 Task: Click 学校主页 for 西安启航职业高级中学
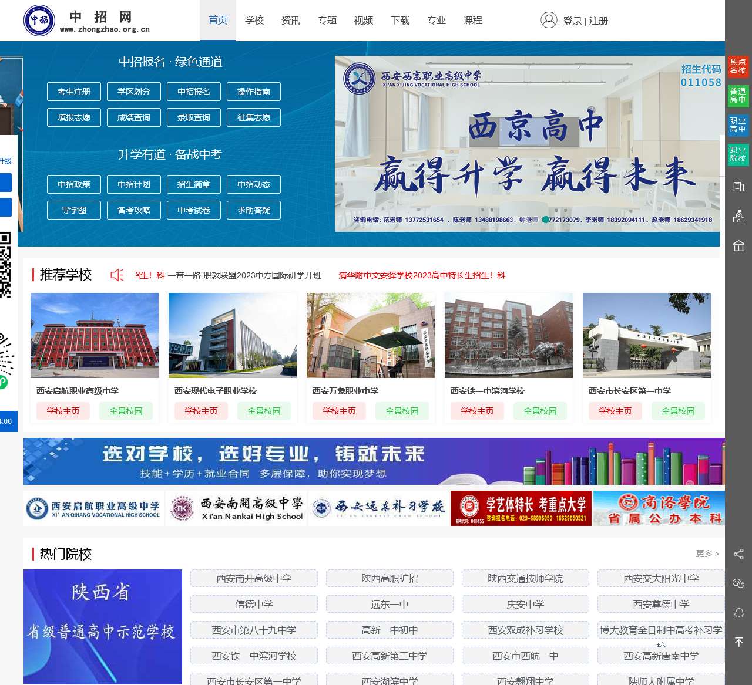click(63, 411)
